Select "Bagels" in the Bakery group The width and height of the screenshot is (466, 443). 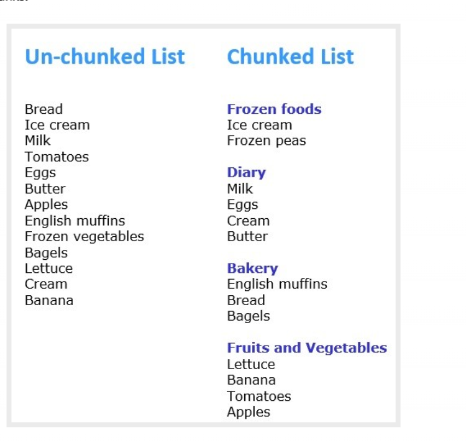click(249, 316)
